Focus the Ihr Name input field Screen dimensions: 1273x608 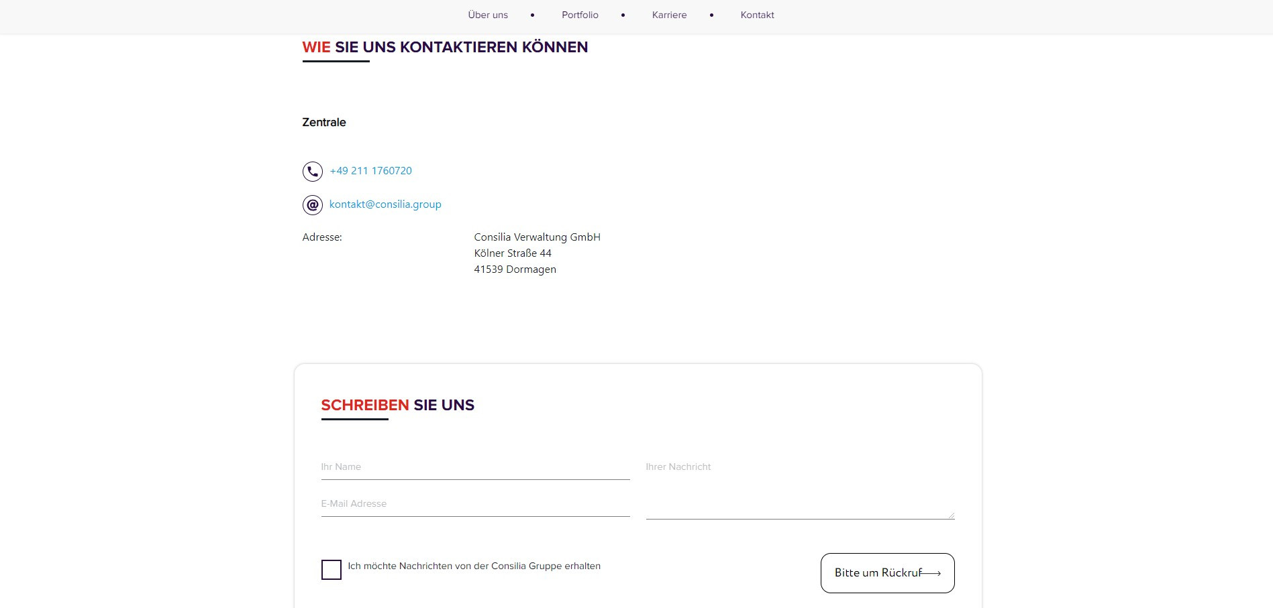pos(475,467)
